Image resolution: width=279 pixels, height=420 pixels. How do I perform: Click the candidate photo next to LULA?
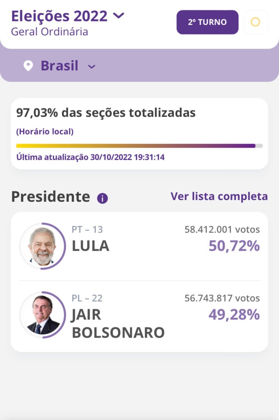point(42,246)
